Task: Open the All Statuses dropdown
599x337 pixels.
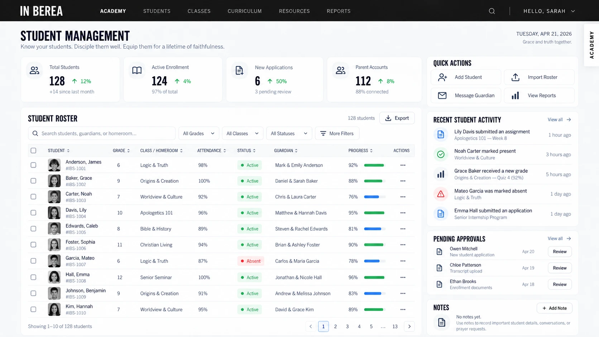Action: tap(289, 134)
